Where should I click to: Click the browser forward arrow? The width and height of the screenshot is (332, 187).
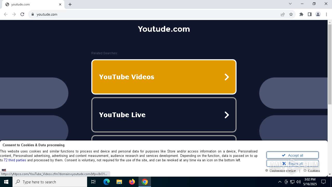click(14, 14)
